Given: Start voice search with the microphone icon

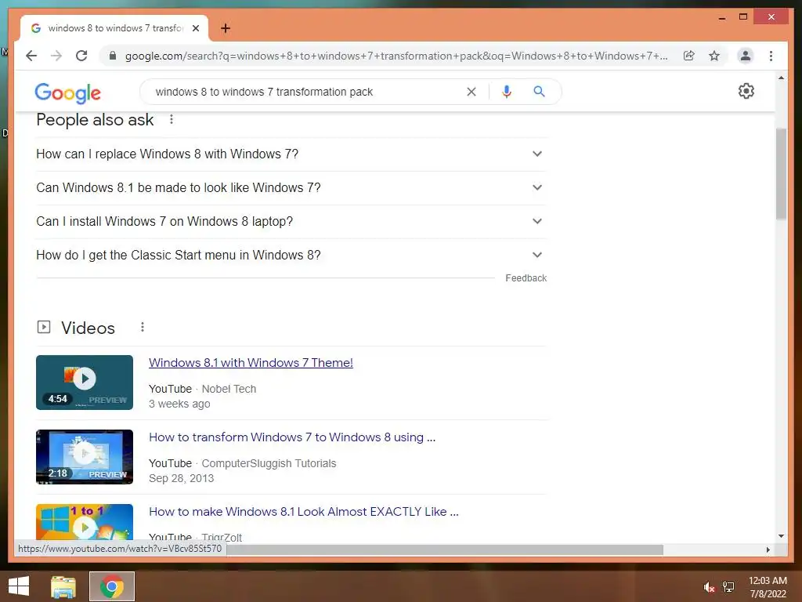Looking at the screenshot, I should tap(507, 92).
